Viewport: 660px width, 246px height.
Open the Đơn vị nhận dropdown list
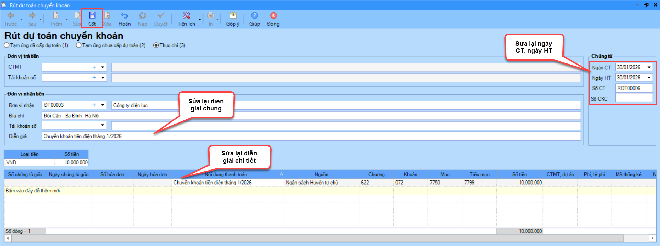[103, 105]
